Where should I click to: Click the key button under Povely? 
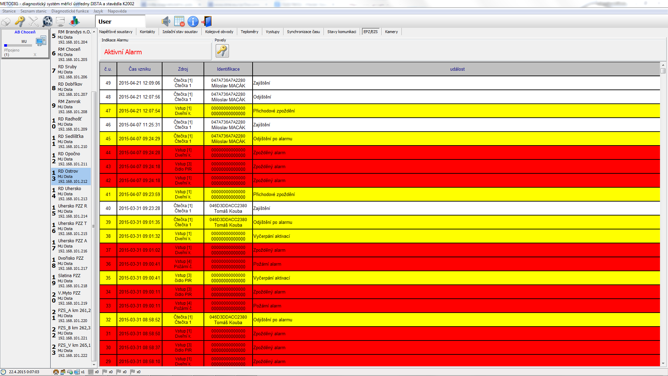[x=222, y=51]
